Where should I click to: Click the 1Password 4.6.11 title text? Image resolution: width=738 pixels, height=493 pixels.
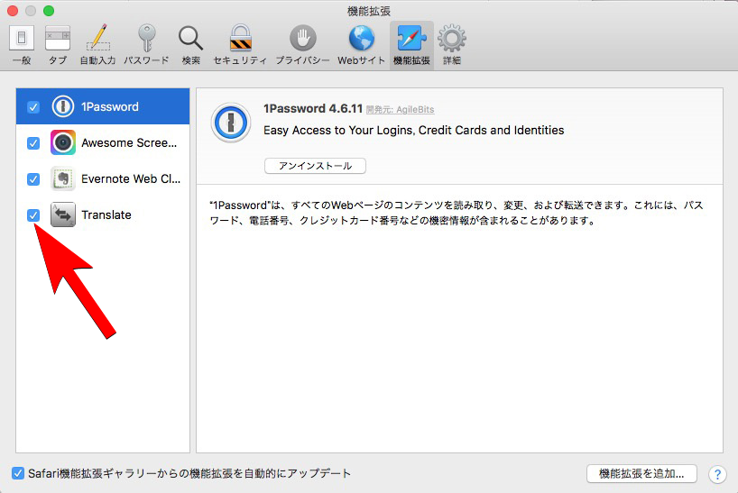pyautogui.click(x=313, y=108)
